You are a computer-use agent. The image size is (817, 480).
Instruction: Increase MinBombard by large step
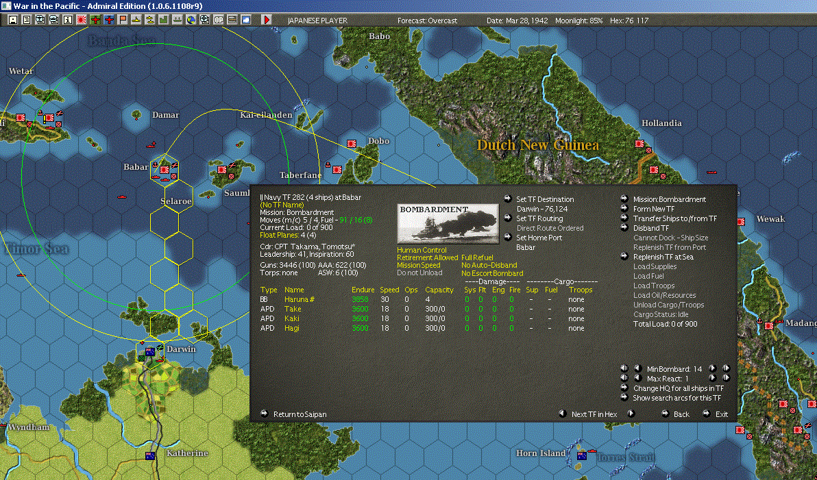(726, 368)
